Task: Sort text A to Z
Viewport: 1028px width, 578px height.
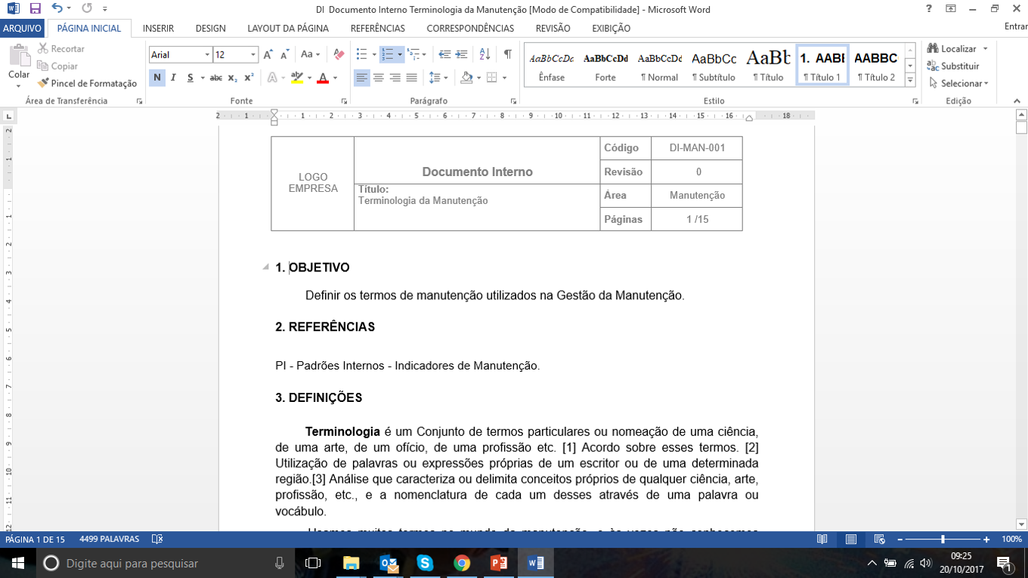Action: click(485, 54)
